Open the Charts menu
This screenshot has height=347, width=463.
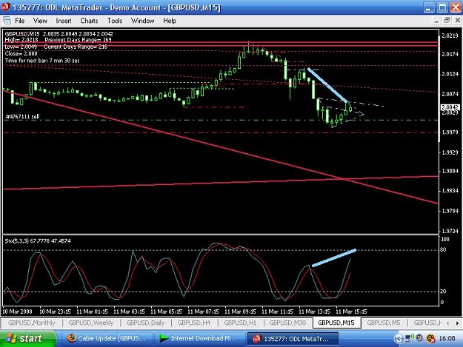(x=89, y=21)
